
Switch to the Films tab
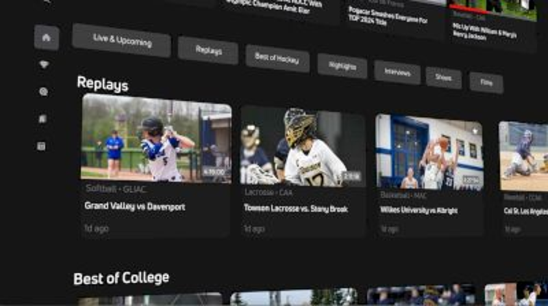(486, 83)
